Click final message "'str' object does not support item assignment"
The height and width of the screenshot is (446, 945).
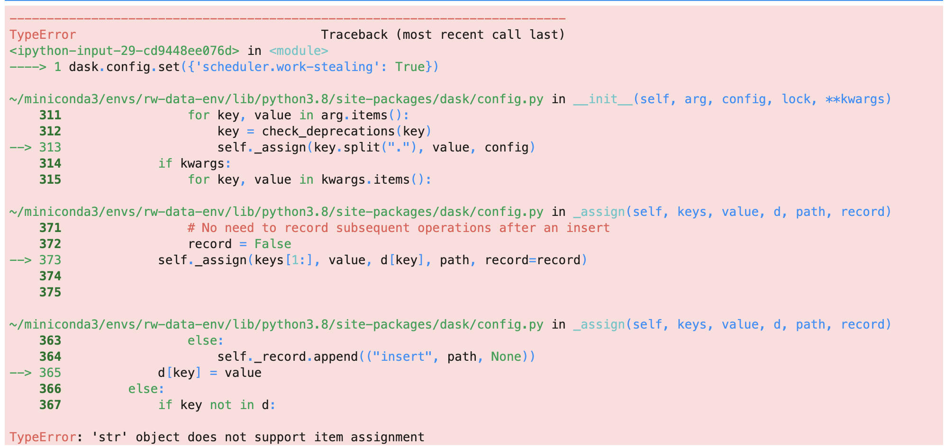[258, 437]
